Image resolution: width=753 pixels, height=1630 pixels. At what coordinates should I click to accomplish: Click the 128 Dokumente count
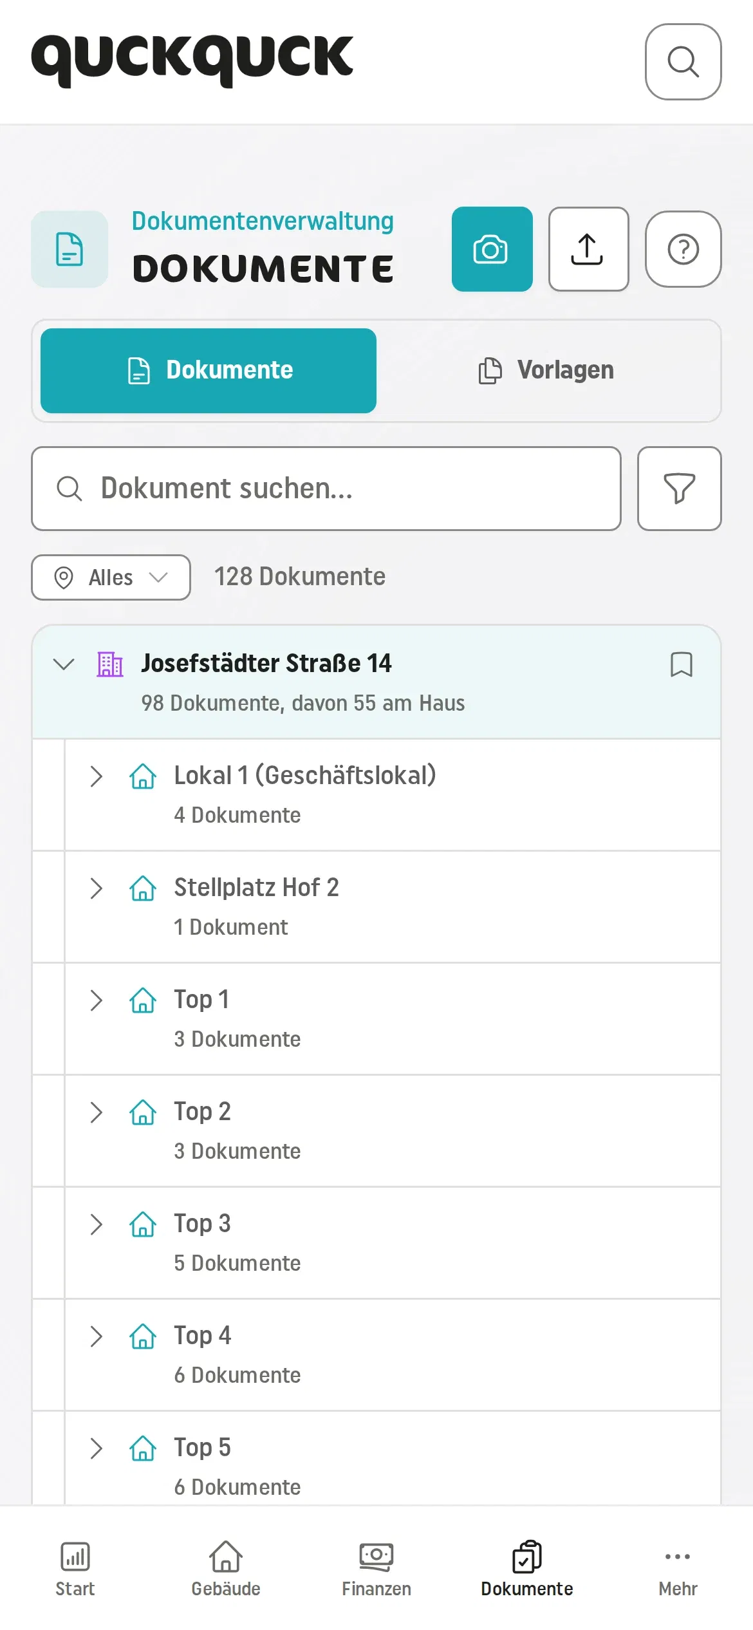[300, 577]
